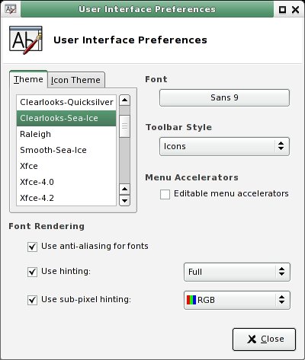Open font chooser via Sans 9 button
Screen dimensions: 305x360
click(x=224, y=97)
